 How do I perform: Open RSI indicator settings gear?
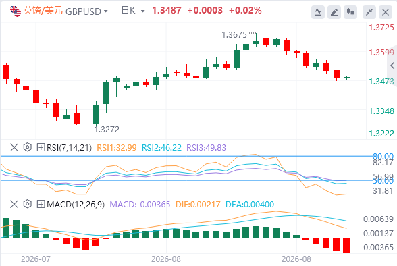tap(27, 147)
